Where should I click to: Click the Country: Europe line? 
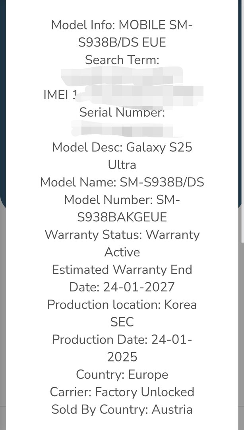tap(122, 375)
